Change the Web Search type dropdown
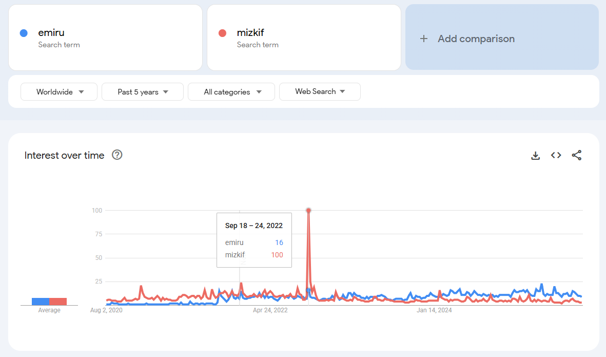This screenshot has height=357, width=606. [x=320, y=91]
